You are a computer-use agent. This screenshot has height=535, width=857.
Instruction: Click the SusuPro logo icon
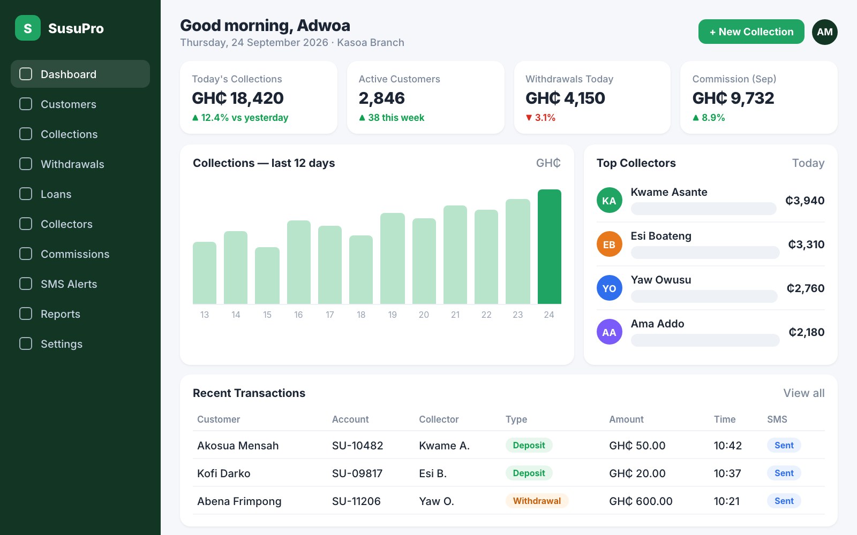(x=28, y=28)
